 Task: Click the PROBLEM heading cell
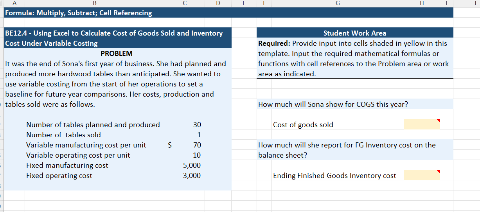coord(117,53)
